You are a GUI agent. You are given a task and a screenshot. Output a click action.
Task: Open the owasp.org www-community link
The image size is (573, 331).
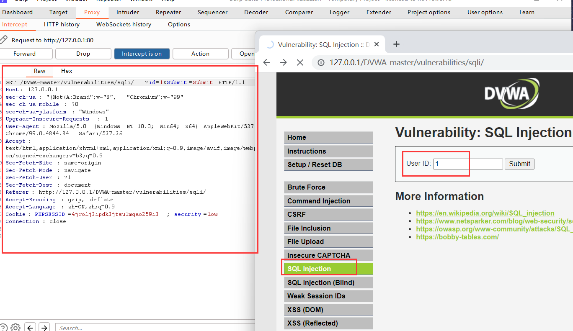click(x=494, y=229)
